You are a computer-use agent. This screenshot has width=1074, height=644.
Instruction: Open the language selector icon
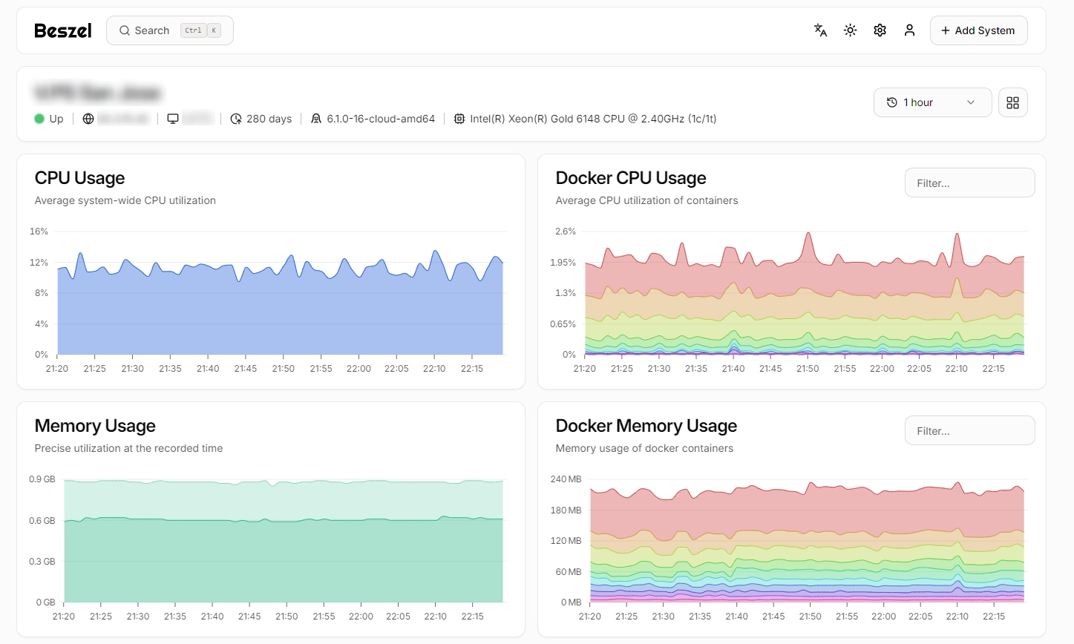pyautogui.click(x=820, y=30)
